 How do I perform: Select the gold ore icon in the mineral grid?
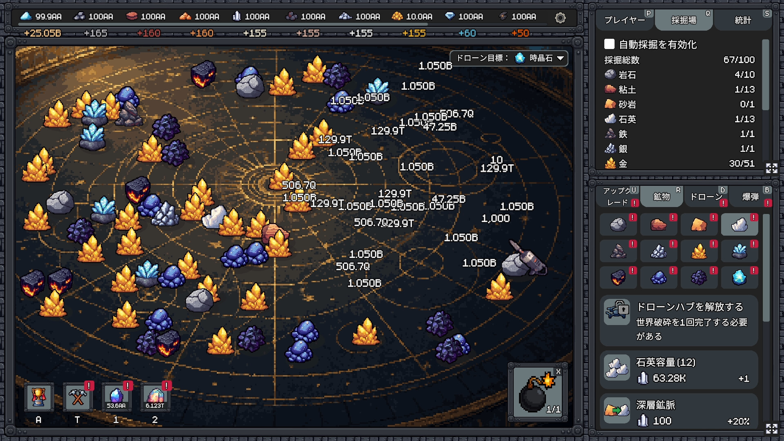(699, 251)
